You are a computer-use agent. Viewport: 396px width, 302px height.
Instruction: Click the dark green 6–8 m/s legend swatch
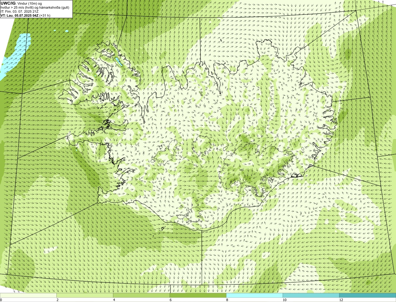(x=198, y=296)
